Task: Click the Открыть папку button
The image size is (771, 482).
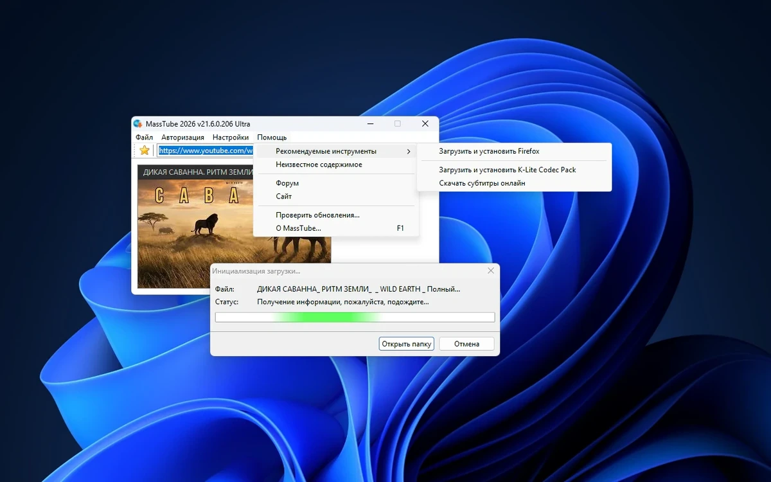Action: [x=406, y=344]
